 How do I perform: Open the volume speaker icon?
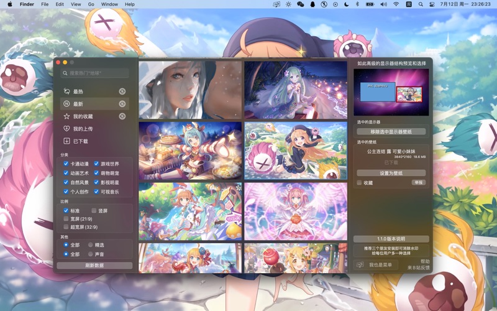[x=383, y=4]
